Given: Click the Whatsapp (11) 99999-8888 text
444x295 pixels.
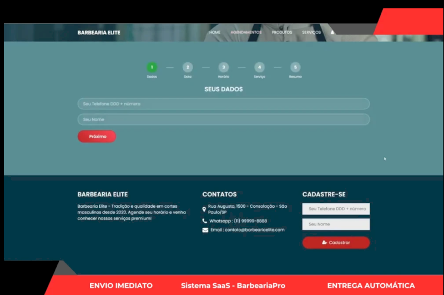Looking at the screenshot, I should 238,221.
